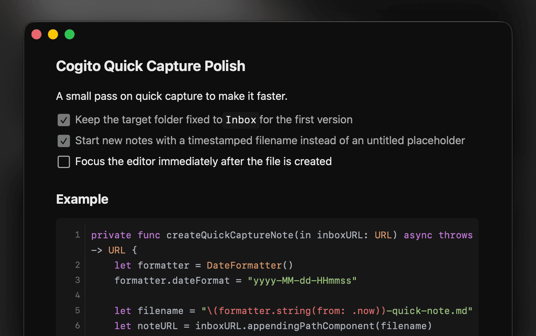Click the 'async' keyword in code
This screenshot has height=336, width=536.
pyautogui.click(x=418, y=235)
